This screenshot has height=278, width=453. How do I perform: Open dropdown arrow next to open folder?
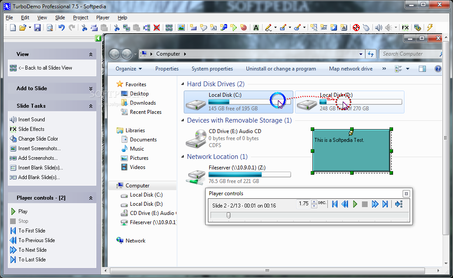pos(30,28)
